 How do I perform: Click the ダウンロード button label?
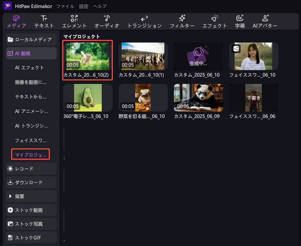click(x=29, y=182)
